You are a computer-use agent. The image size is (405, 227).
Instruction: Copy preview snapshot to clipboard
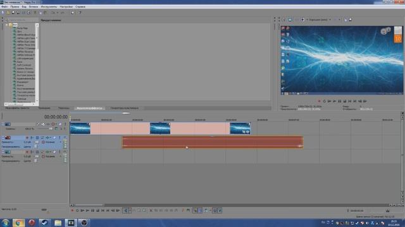(346, 20)
